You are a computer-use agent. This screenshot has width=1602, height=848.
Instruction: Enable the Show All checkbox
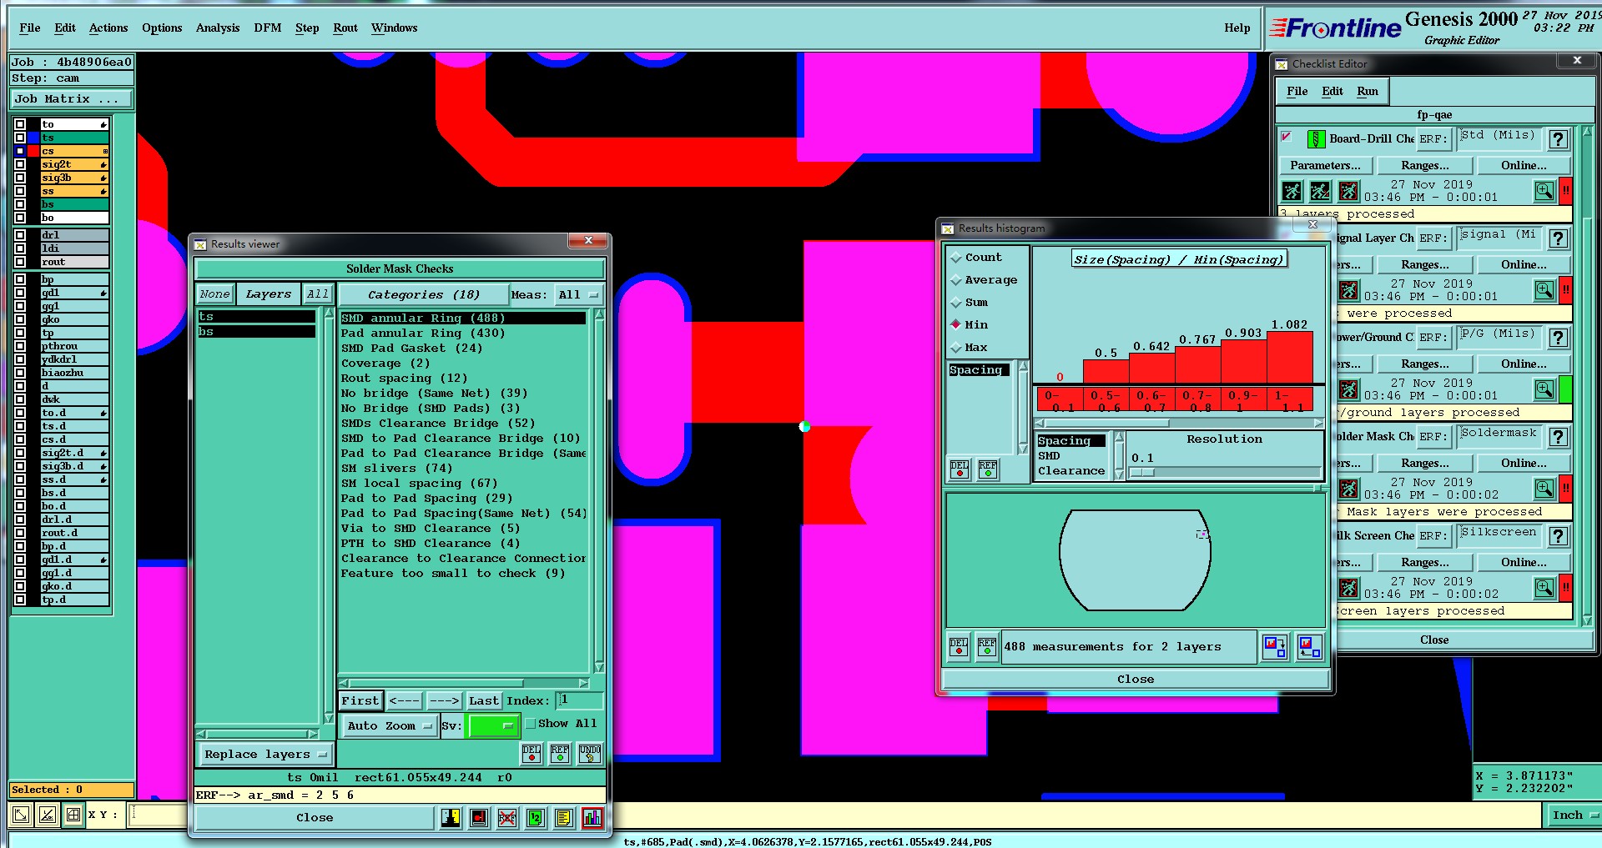530,724
